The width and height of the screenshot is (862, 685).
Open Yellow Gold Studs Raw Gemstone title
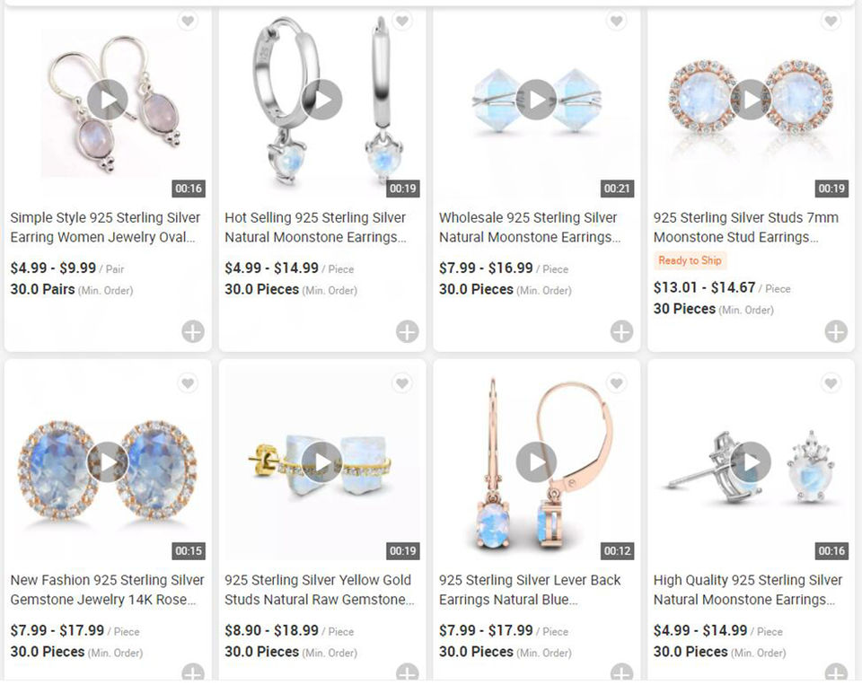tap(320, 589)
